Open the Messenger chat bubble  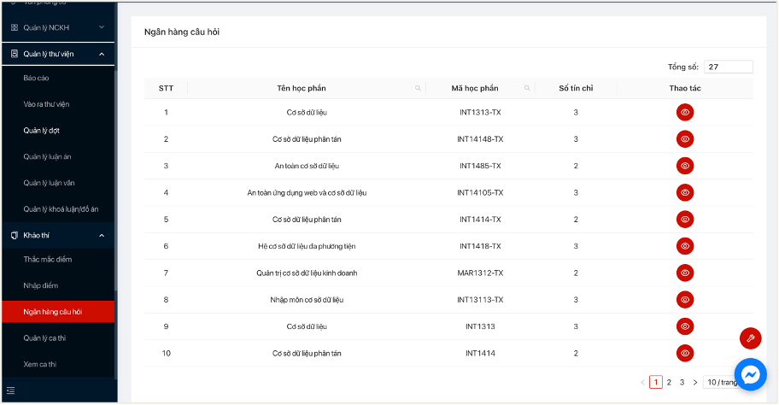tap(750, 374)
